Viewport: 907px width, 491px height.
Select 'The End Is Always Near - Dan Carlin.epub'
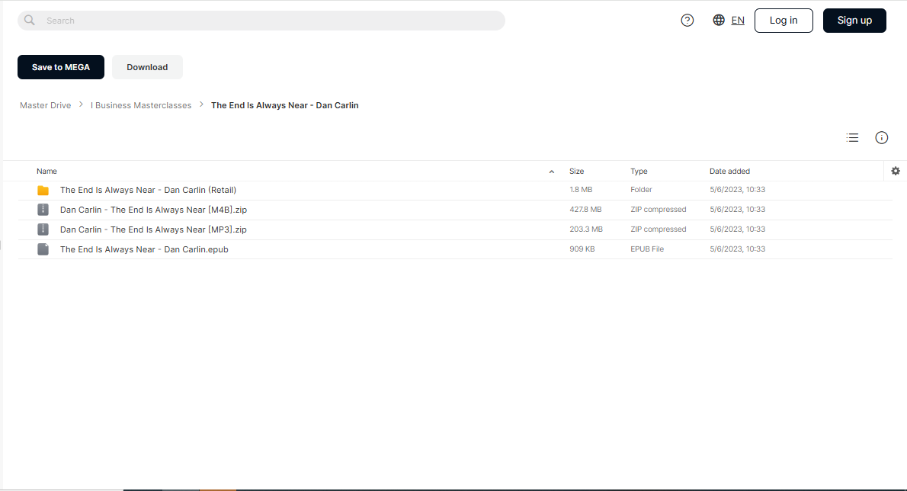tap(144, 249)
